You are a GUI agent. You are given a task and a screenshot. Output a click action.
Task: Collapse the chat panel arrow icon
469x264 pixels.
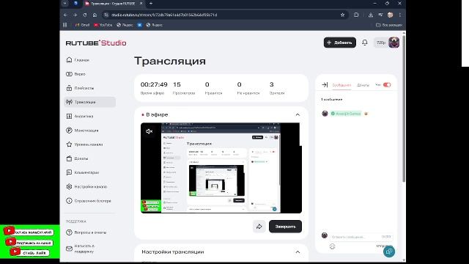[325, 85]
